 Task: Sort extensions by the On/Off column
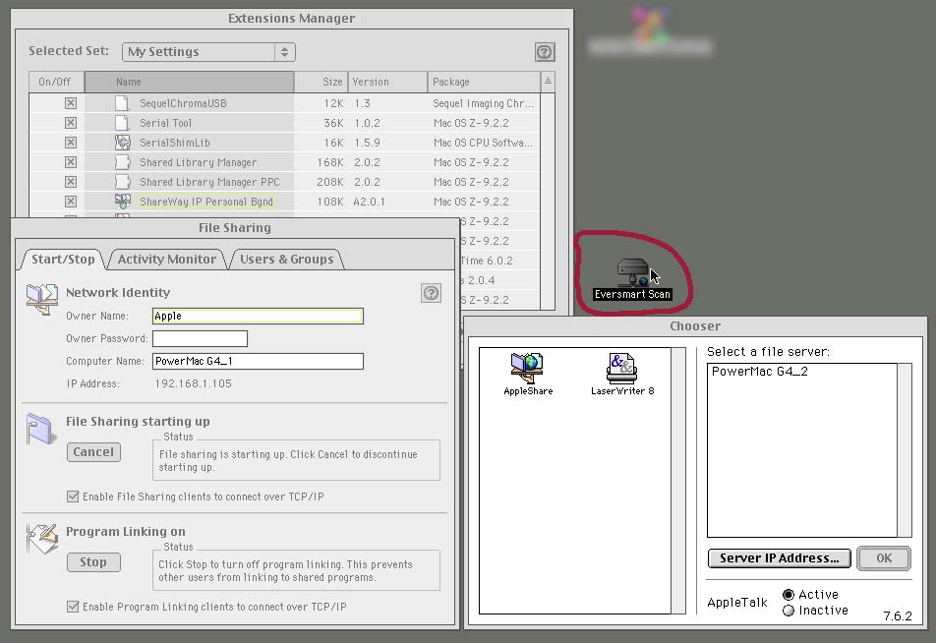(x=56, y=82)
